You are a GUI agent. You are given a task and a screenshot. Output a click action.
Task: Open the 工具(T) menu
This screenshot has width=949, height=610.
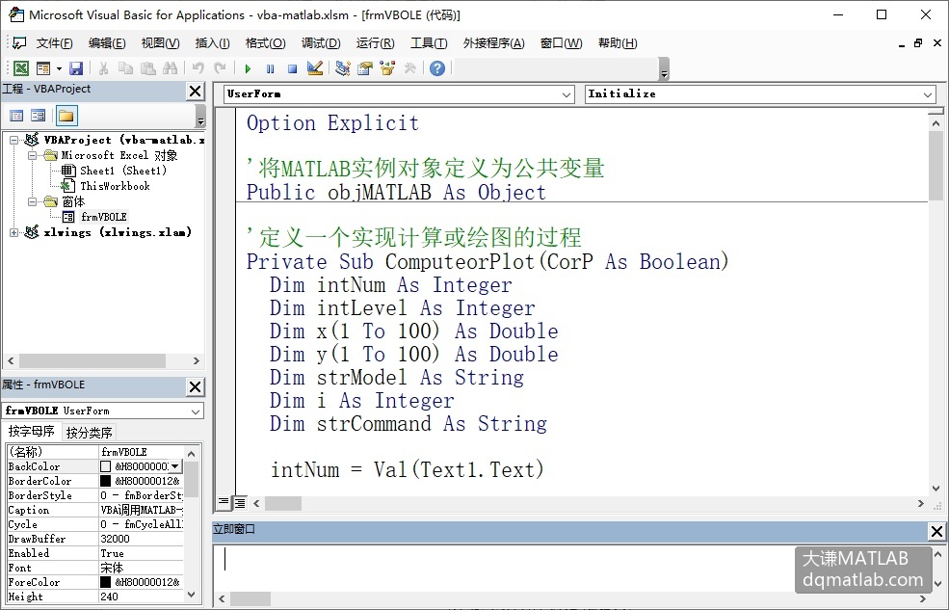[429, 43]
